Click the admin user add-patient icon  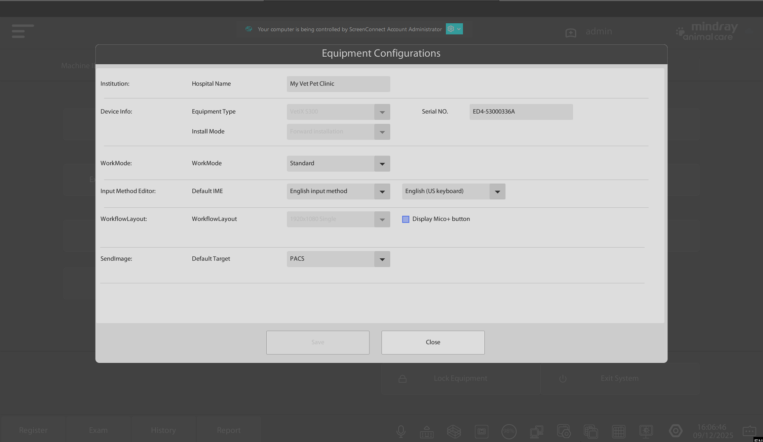point(571,33)
